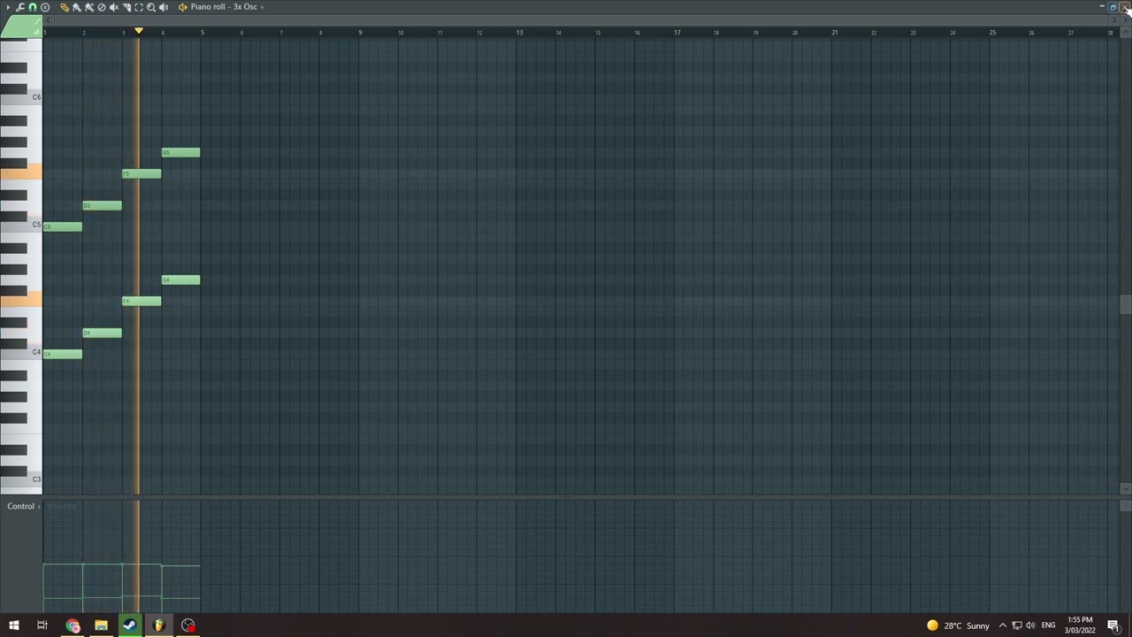
Task: Open the 28°C Sunny weather widget
Action: pyautogui.click(x=958, y=625)
